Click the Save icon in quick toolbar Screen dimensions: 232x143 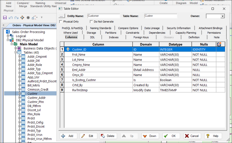click(5, 18)
